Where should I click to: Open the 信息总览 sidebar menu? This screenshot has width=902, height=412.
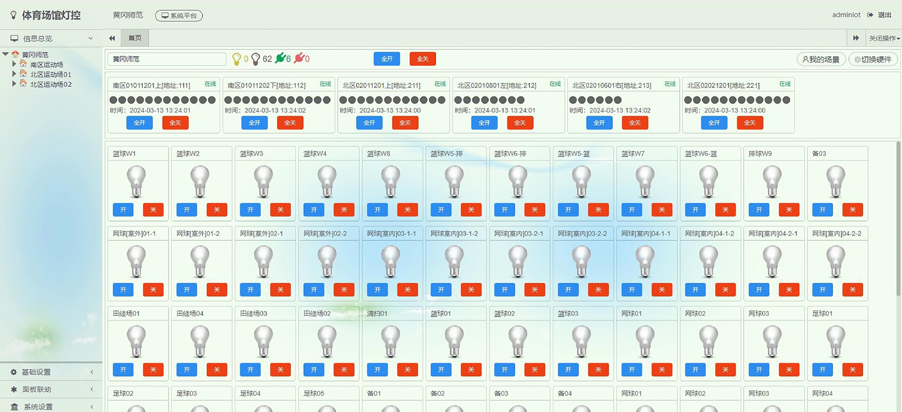tap(51, 38)
